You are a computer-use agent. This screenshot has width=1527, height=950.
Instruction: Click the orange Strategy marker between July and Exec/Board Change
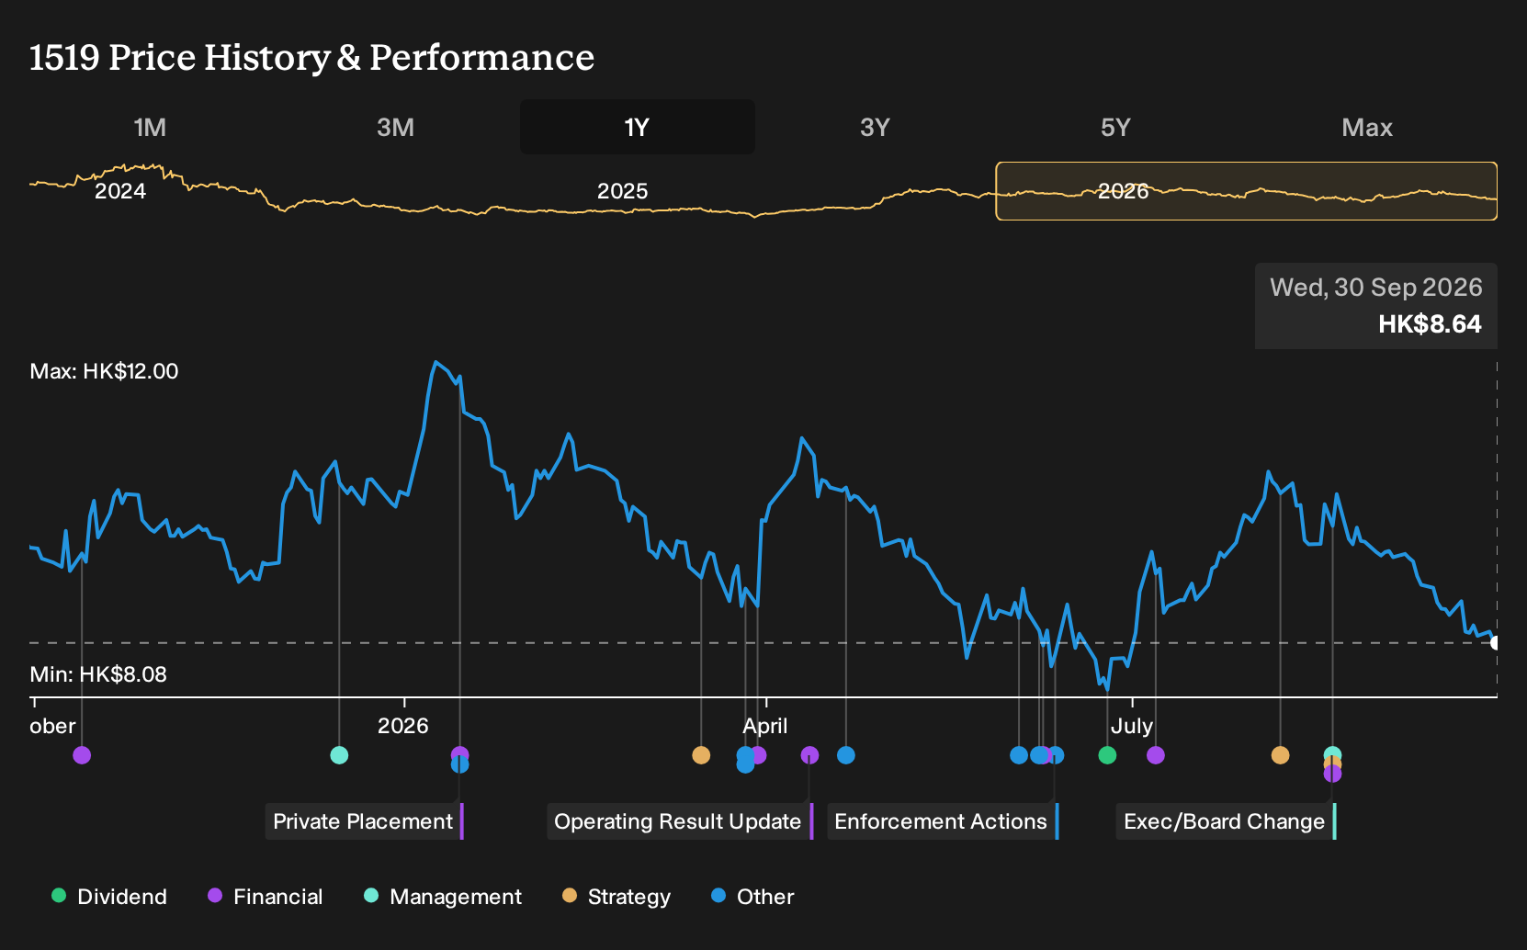[1280, 755]
